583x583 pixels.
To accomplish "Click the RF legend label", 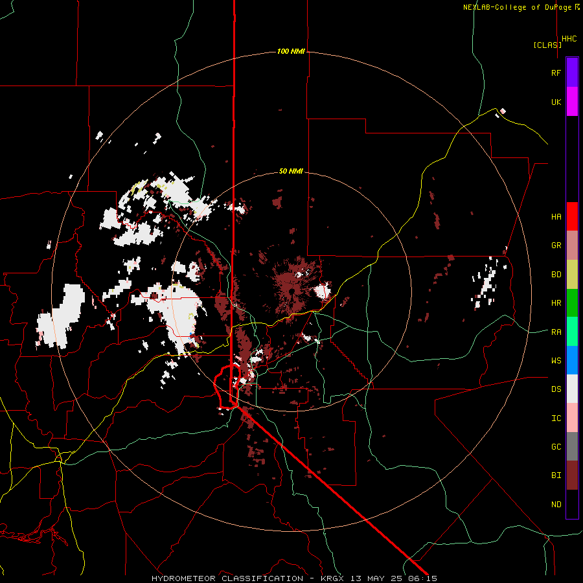I will (556, 73).
